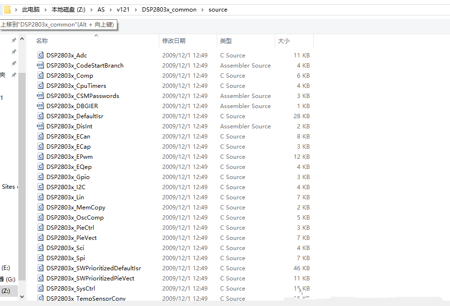Image resolution: width=450 pixels, height=306 pixels.
Task: Expand breadcrumb chevron after DSP2803x_common
Action: click(x=202, y=10)
